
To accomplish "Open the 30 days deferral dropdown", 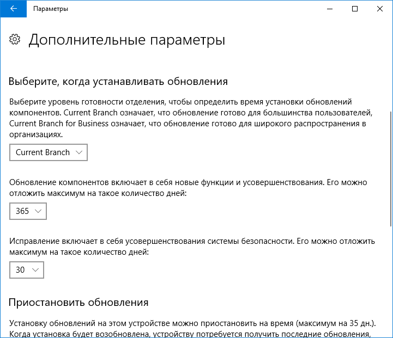I will (x=27, y=270).
